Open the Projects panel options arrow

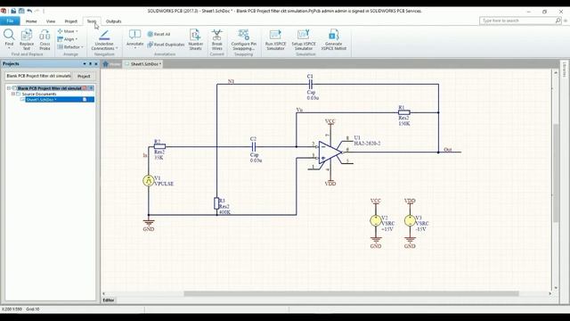[x=85, y=63]
